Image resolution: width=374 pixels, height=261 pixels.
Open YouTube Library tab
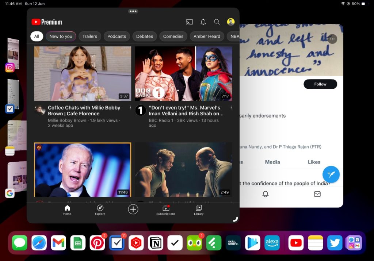[x=199, y=210]
